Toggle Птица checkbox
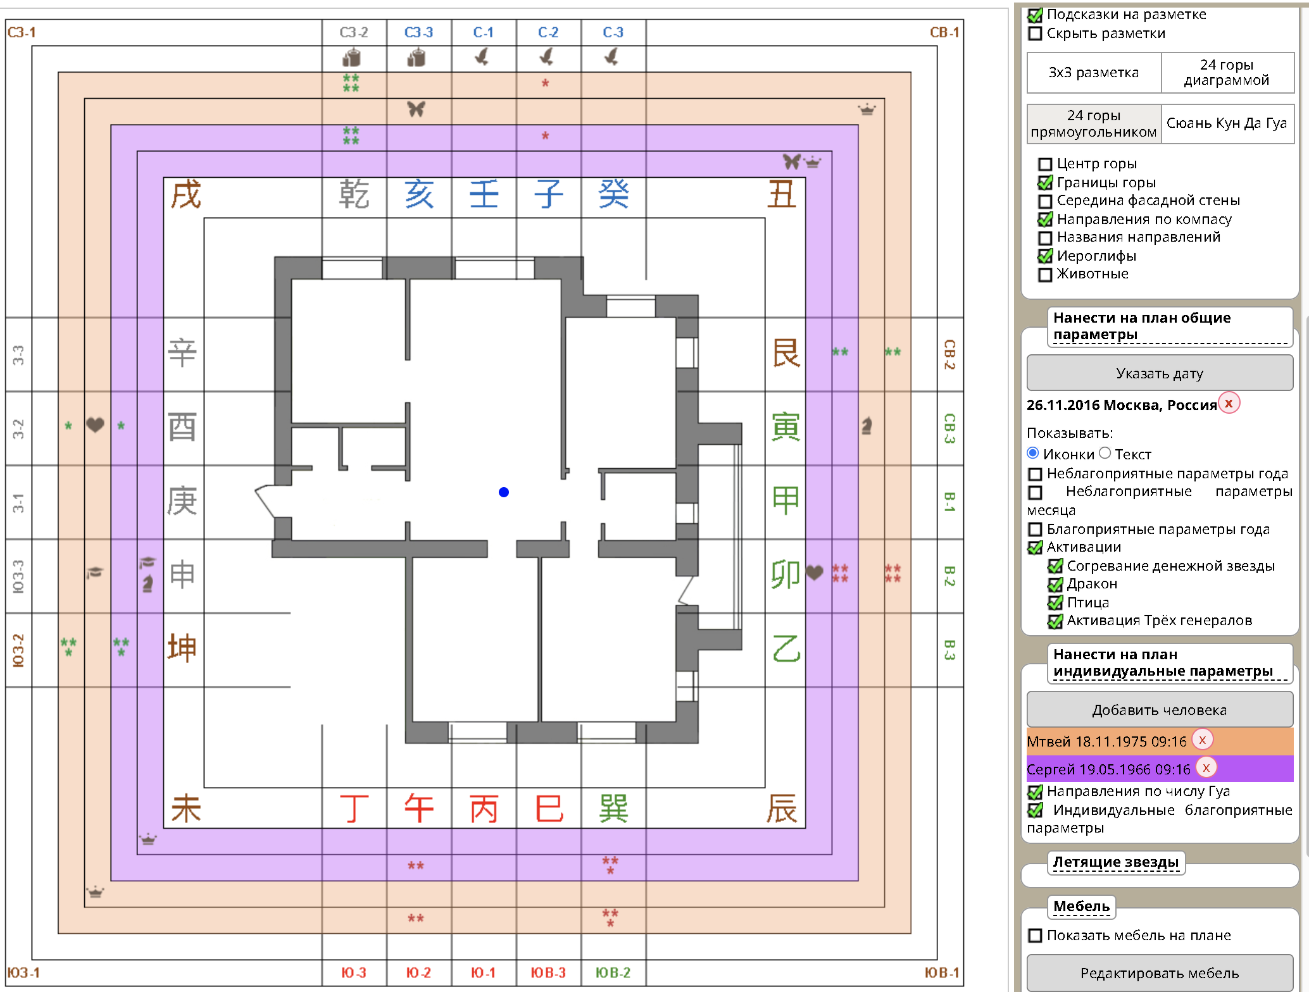 pyautogui.click(x=1055, y=603)
